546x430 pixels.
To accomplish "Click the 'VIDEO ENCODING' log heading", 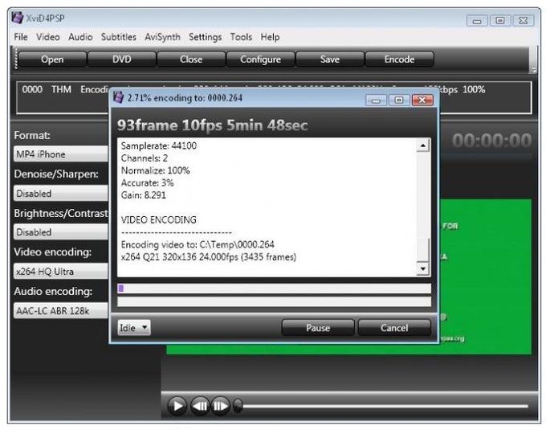I will point(158,220).
